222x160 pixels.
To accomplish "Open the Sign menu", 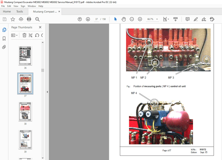I will [x=23, y=6].
